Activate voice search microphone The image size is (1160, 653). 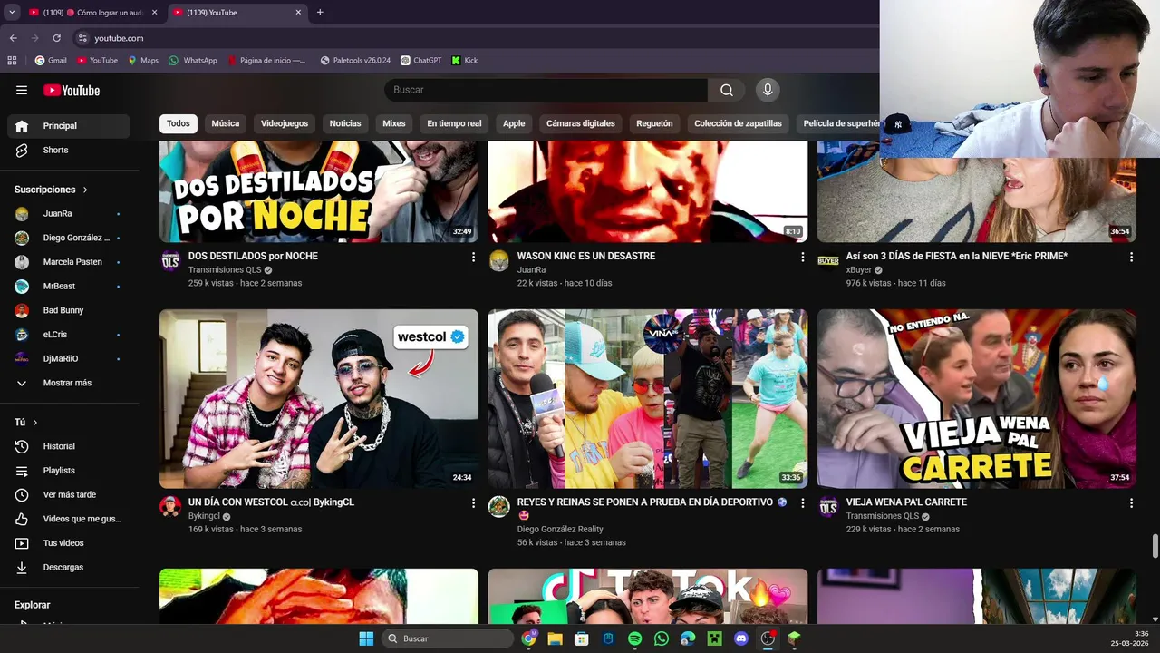coord(768,90)
